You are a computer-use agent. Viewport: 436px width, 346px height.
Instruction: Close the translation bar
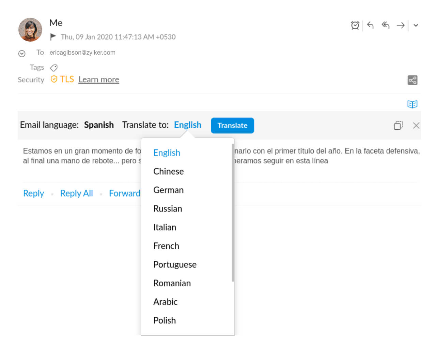point(416,126)
